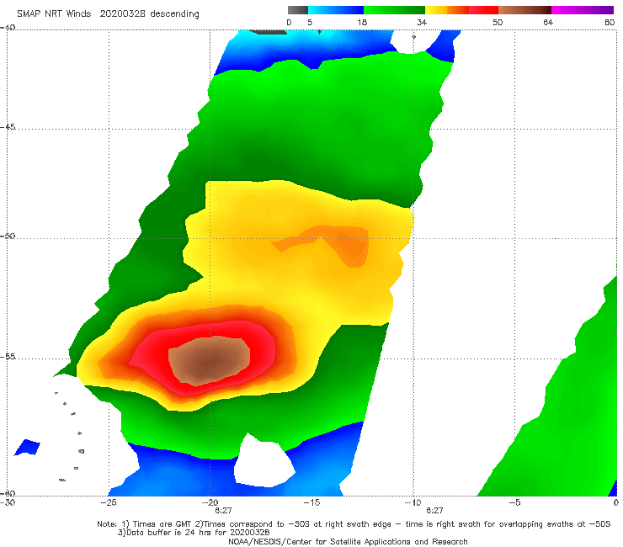623x547 pixels.
Task: Click the brown segment of the colorbar
Action: point(524,10)
